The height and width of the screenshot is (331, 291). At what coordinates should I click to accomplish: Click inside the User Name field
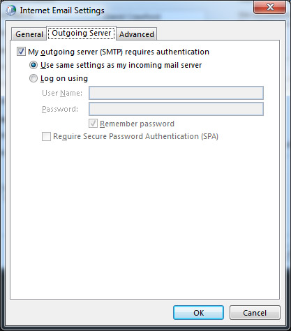(x=176, y=93)
